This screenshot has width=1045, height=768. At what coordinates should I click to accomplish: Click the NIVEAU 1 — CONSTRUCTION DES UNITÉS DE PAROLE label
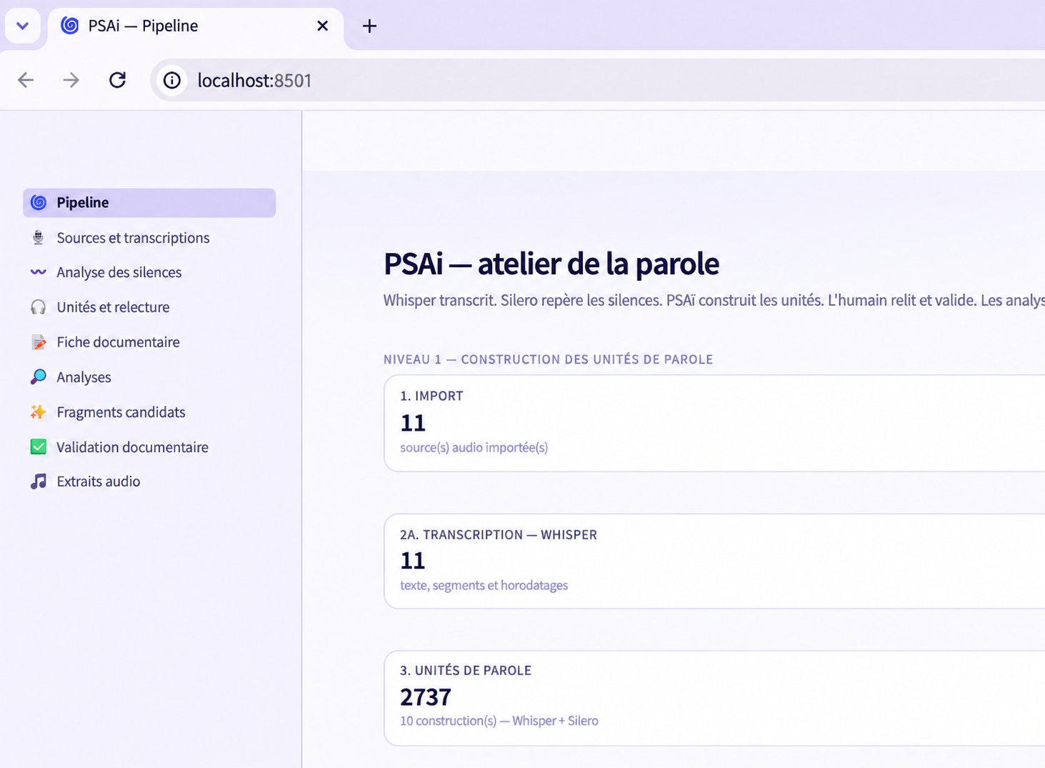tap(549, 359)
